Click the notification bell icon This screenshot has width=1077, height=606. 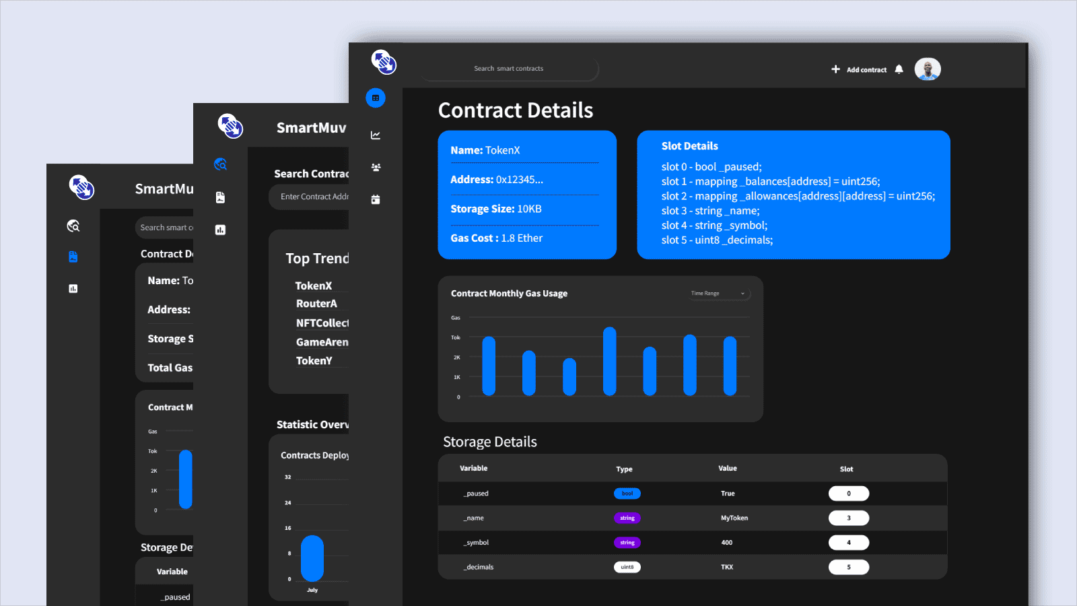click(900, 69)
